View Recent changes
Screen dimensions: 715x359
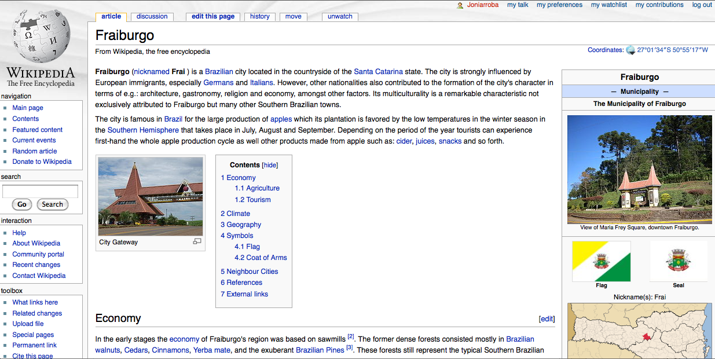[36, 265]
